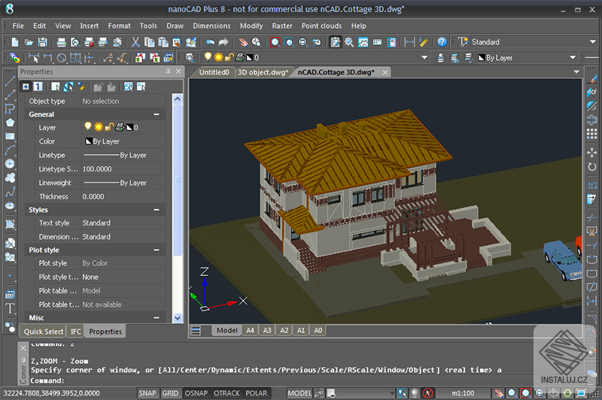Click the Array grid icon in right toolbar
The width and height of the screenshot is (602, 400).
coord(591,134)
